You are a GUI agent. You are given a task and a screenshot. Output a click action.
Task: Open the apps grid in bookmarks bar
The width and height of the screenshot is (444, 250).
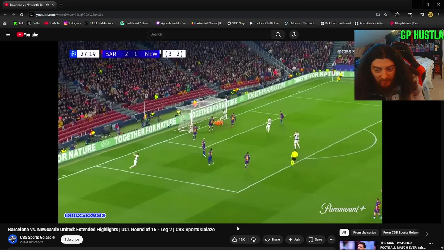click(5, 23)
